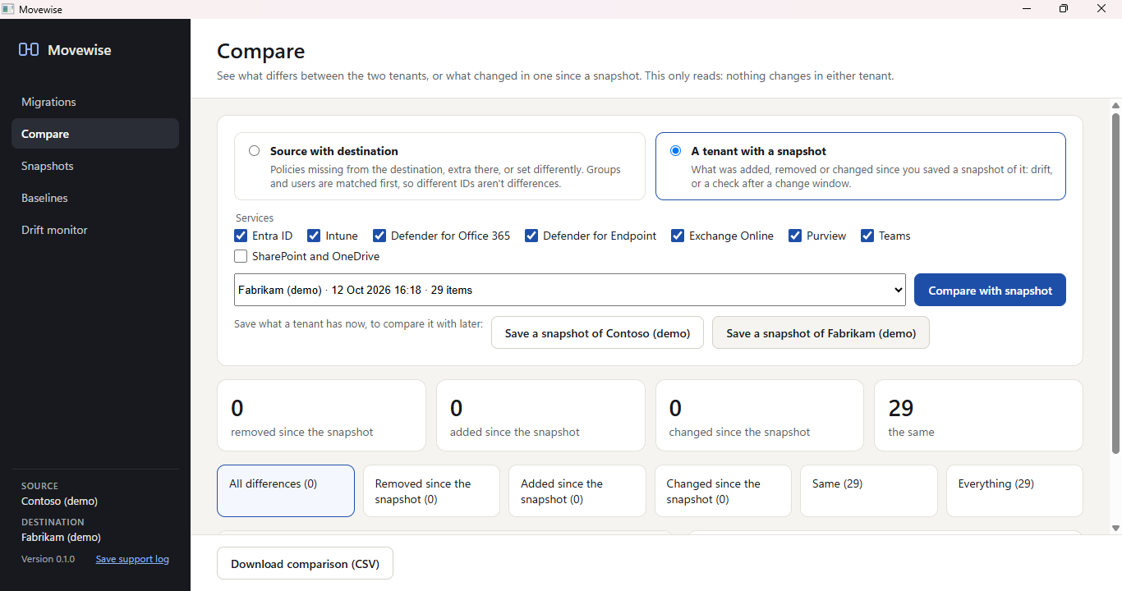Viewport: 1122px width, 591px height.
Task: Go to Snapshots in the sidebar
Action: (x=95, y=166)
